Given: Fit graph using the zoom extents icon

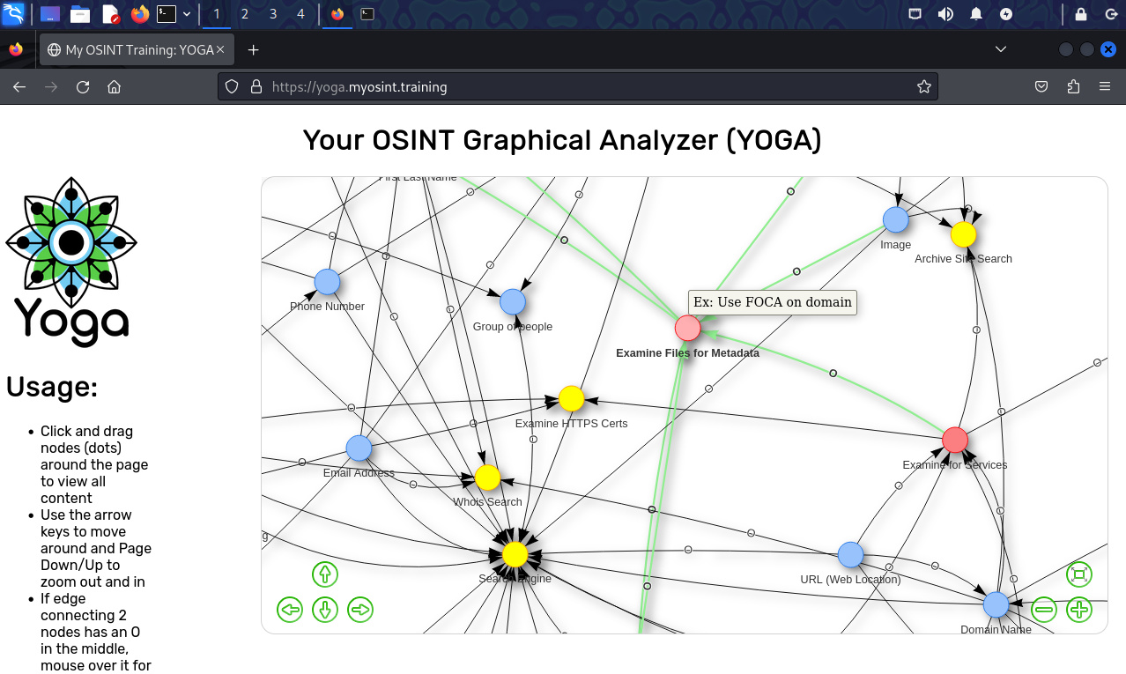Looking at the screenshot, I should tap(1079, 574).
